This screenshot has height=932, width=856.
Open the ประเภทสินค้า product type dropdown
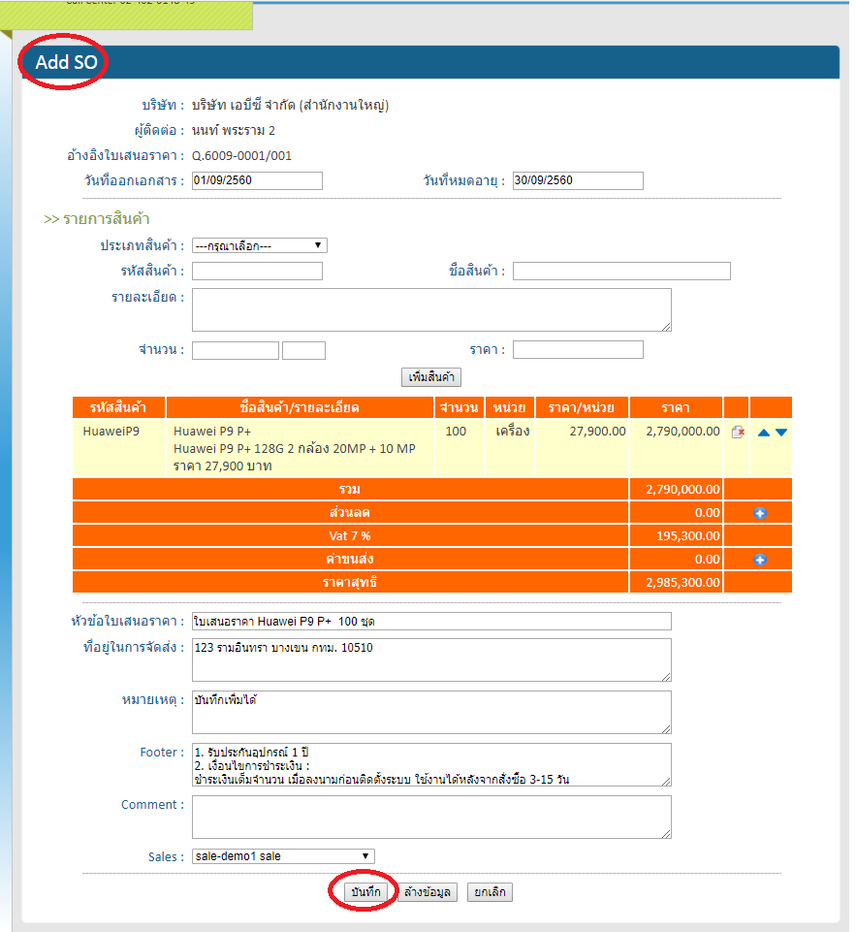[x=260, y=245]
